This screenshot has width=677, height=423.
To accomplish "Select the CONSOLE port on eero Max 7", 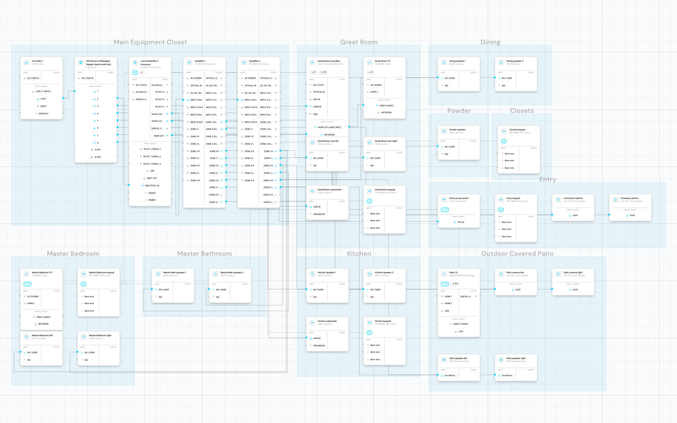I will [41, 113].
